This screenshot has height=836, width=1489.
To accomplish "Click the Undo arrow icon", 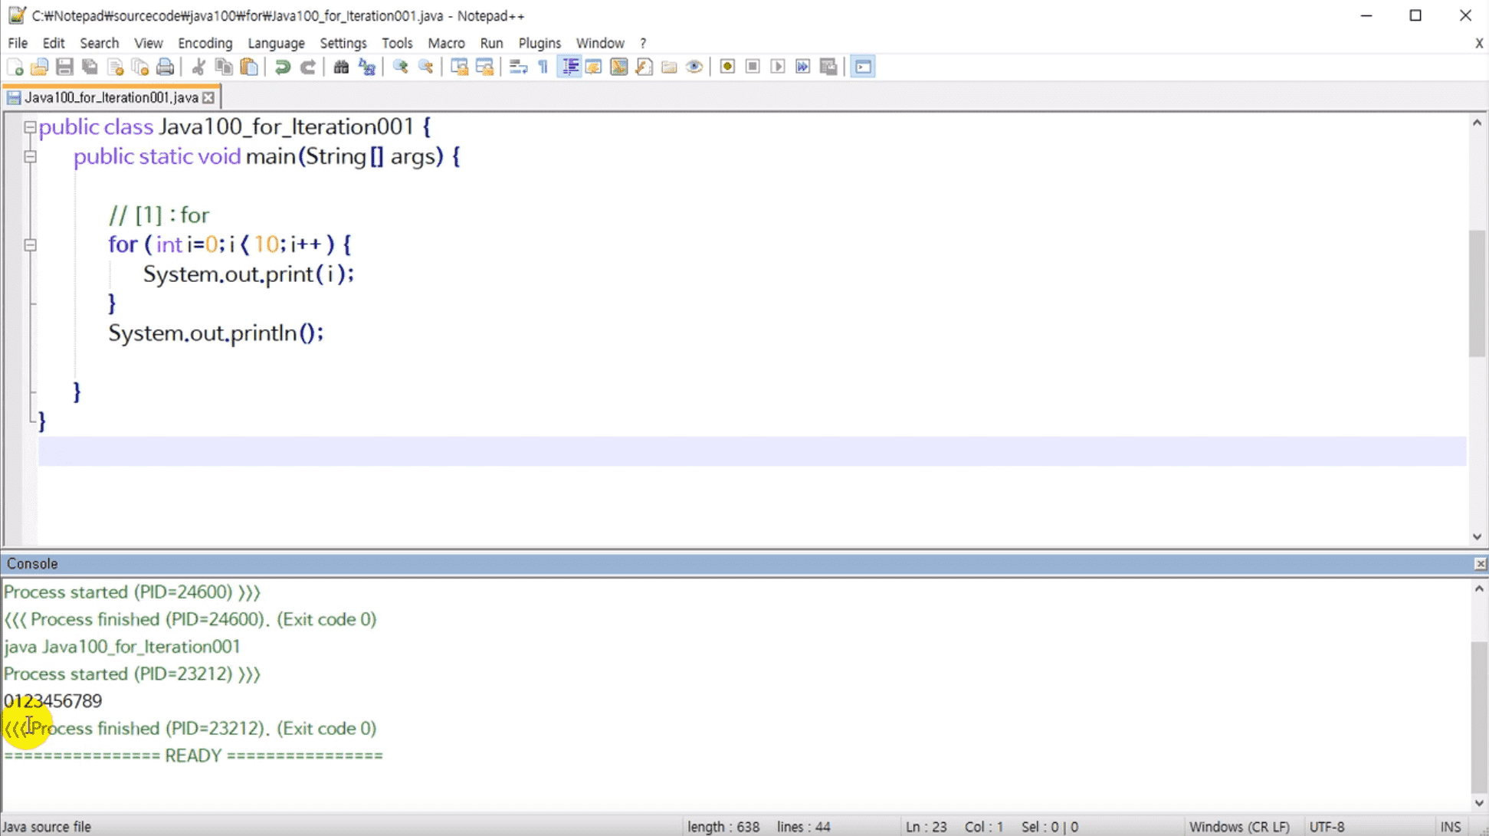I will coord(282,67).
